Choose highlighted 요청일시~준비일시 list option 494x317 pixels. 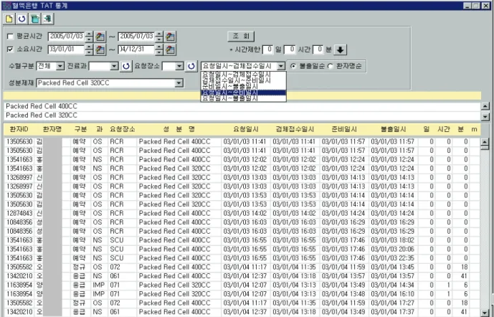(243, 93)
